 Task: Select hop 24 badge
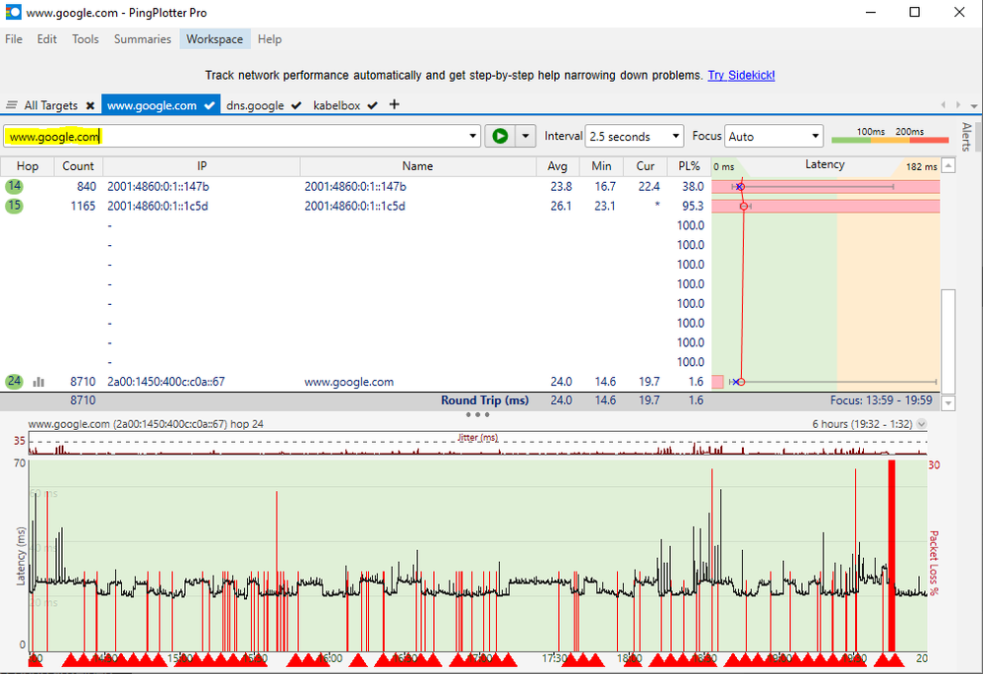tap(14, 381)
